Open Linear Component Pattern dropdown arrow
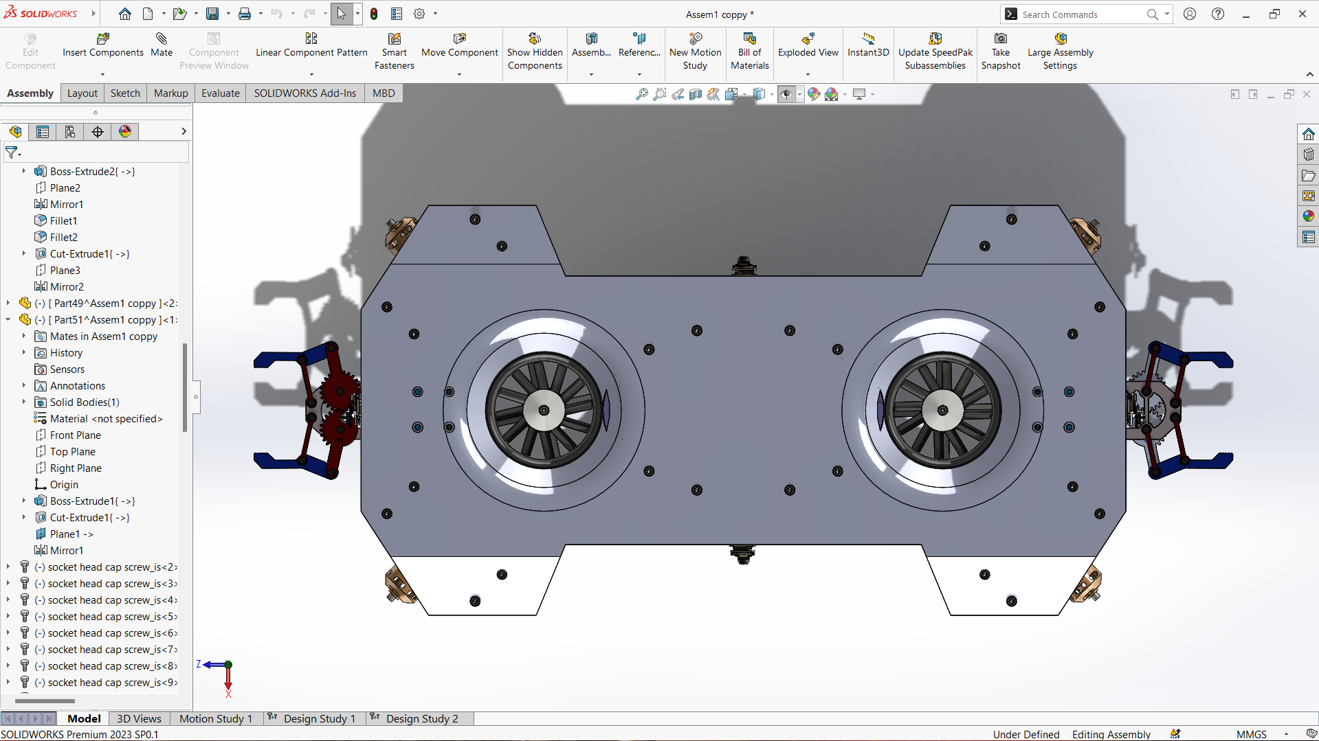The image size is (1319, 741). point(311,74)
